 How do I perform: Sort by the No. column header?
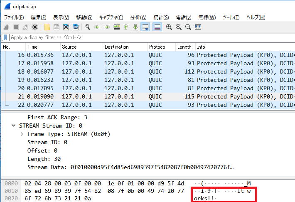pos(13,47)
